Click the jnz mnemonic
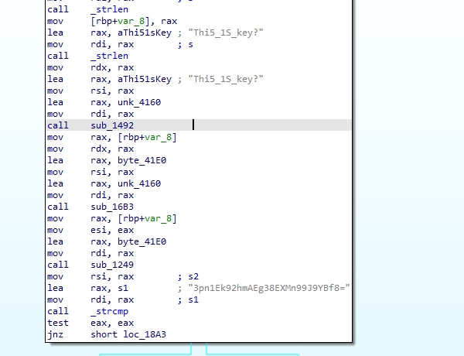The width and height of the screenshot is (464, 356). (55, 334)
